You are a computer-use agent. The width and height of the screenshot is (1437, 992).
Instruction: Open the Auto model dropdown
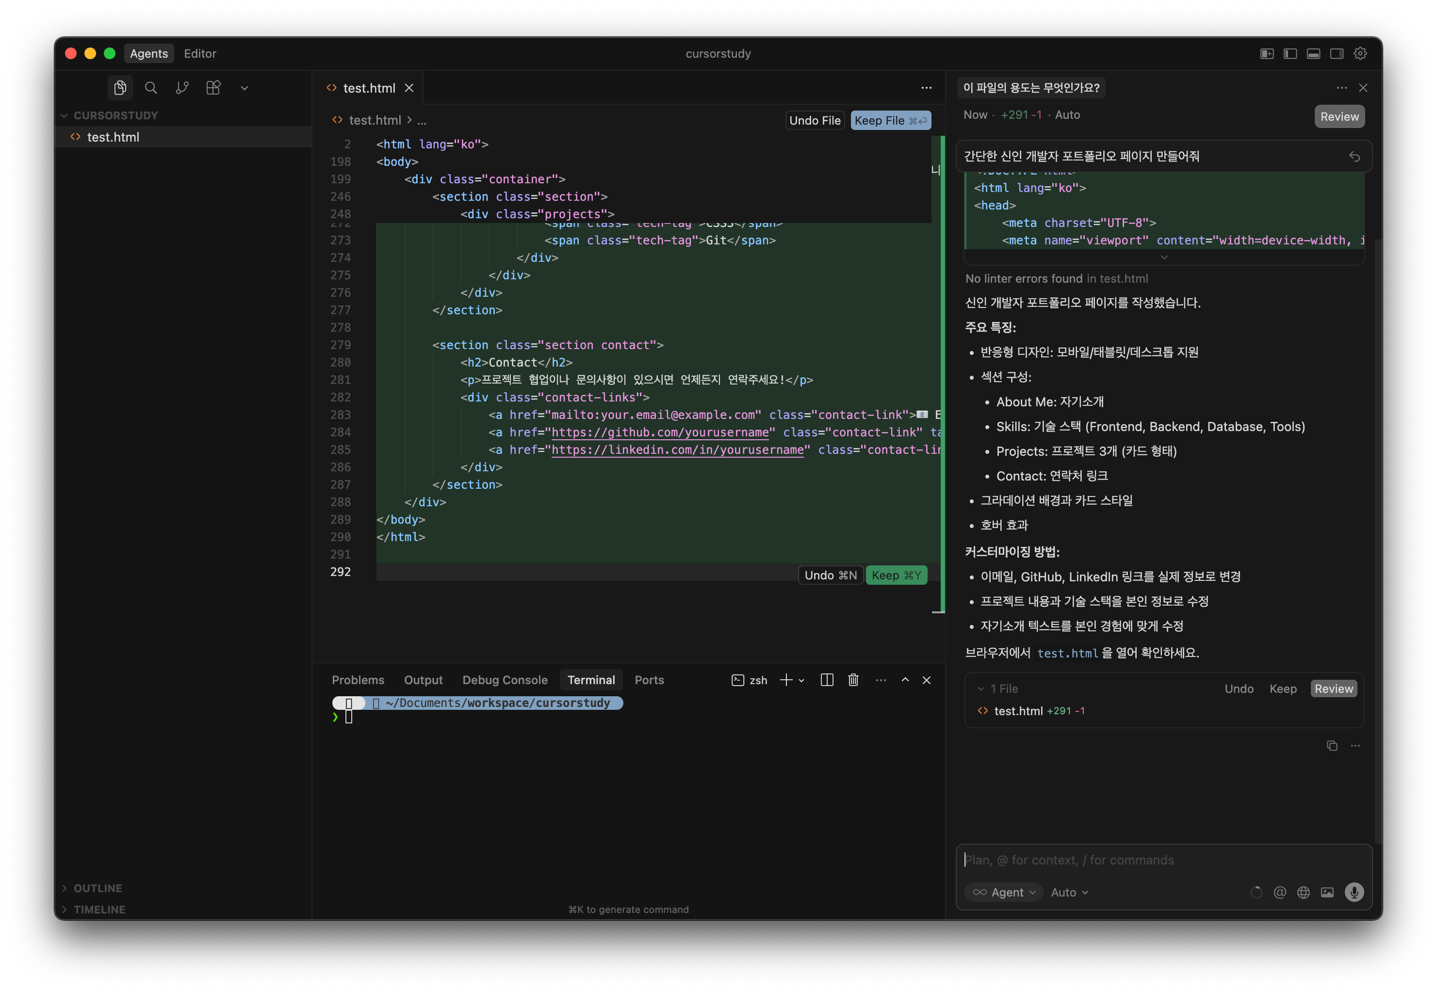(1069, 892)
